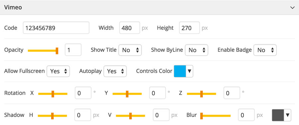Open the Show ByLine dropdown

[x=196, y=50]
